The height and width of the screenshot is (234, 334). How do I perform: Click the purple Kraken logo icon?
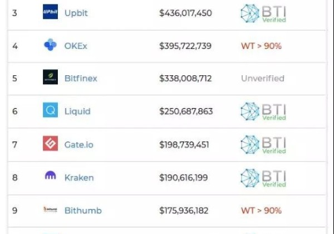(x=50, y=177)
